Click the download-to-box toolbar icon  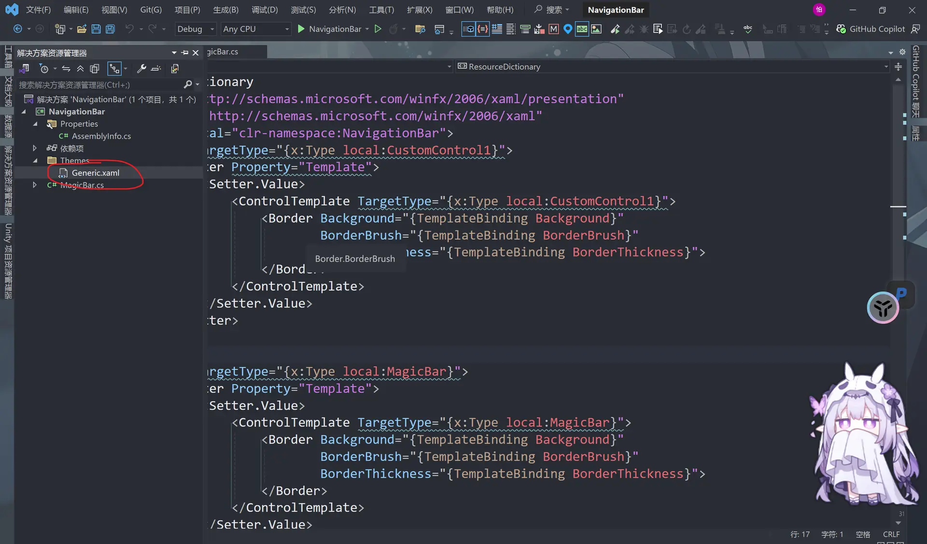[x=539, y=29]
